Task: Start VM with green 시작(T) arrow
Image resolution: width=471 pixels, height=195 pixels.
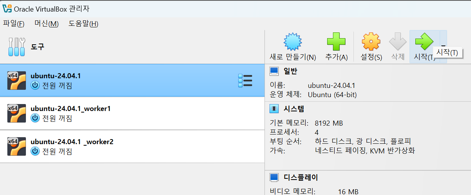Action: (x=424, y=42)
